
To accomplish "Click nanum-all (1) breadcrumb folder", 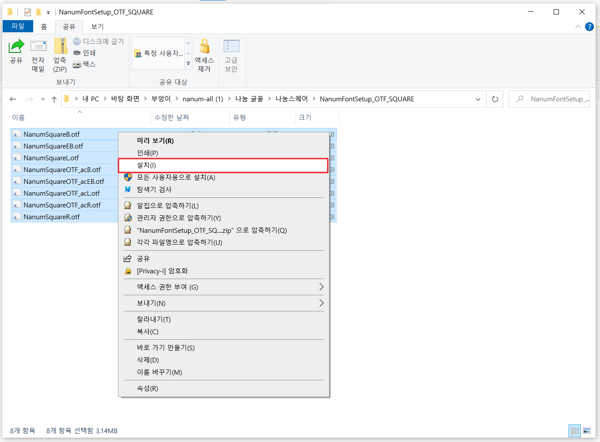I will pyautogui.click(x=203, y=99).
